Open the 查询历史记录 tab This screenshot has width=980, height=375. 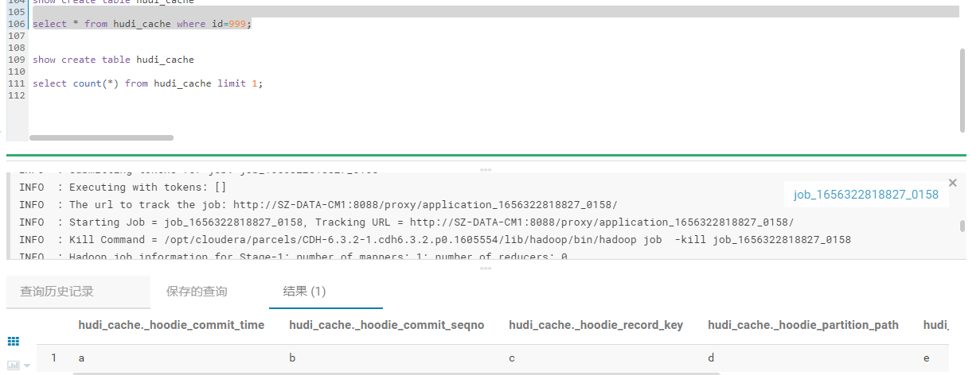click(x=57, y=292)
